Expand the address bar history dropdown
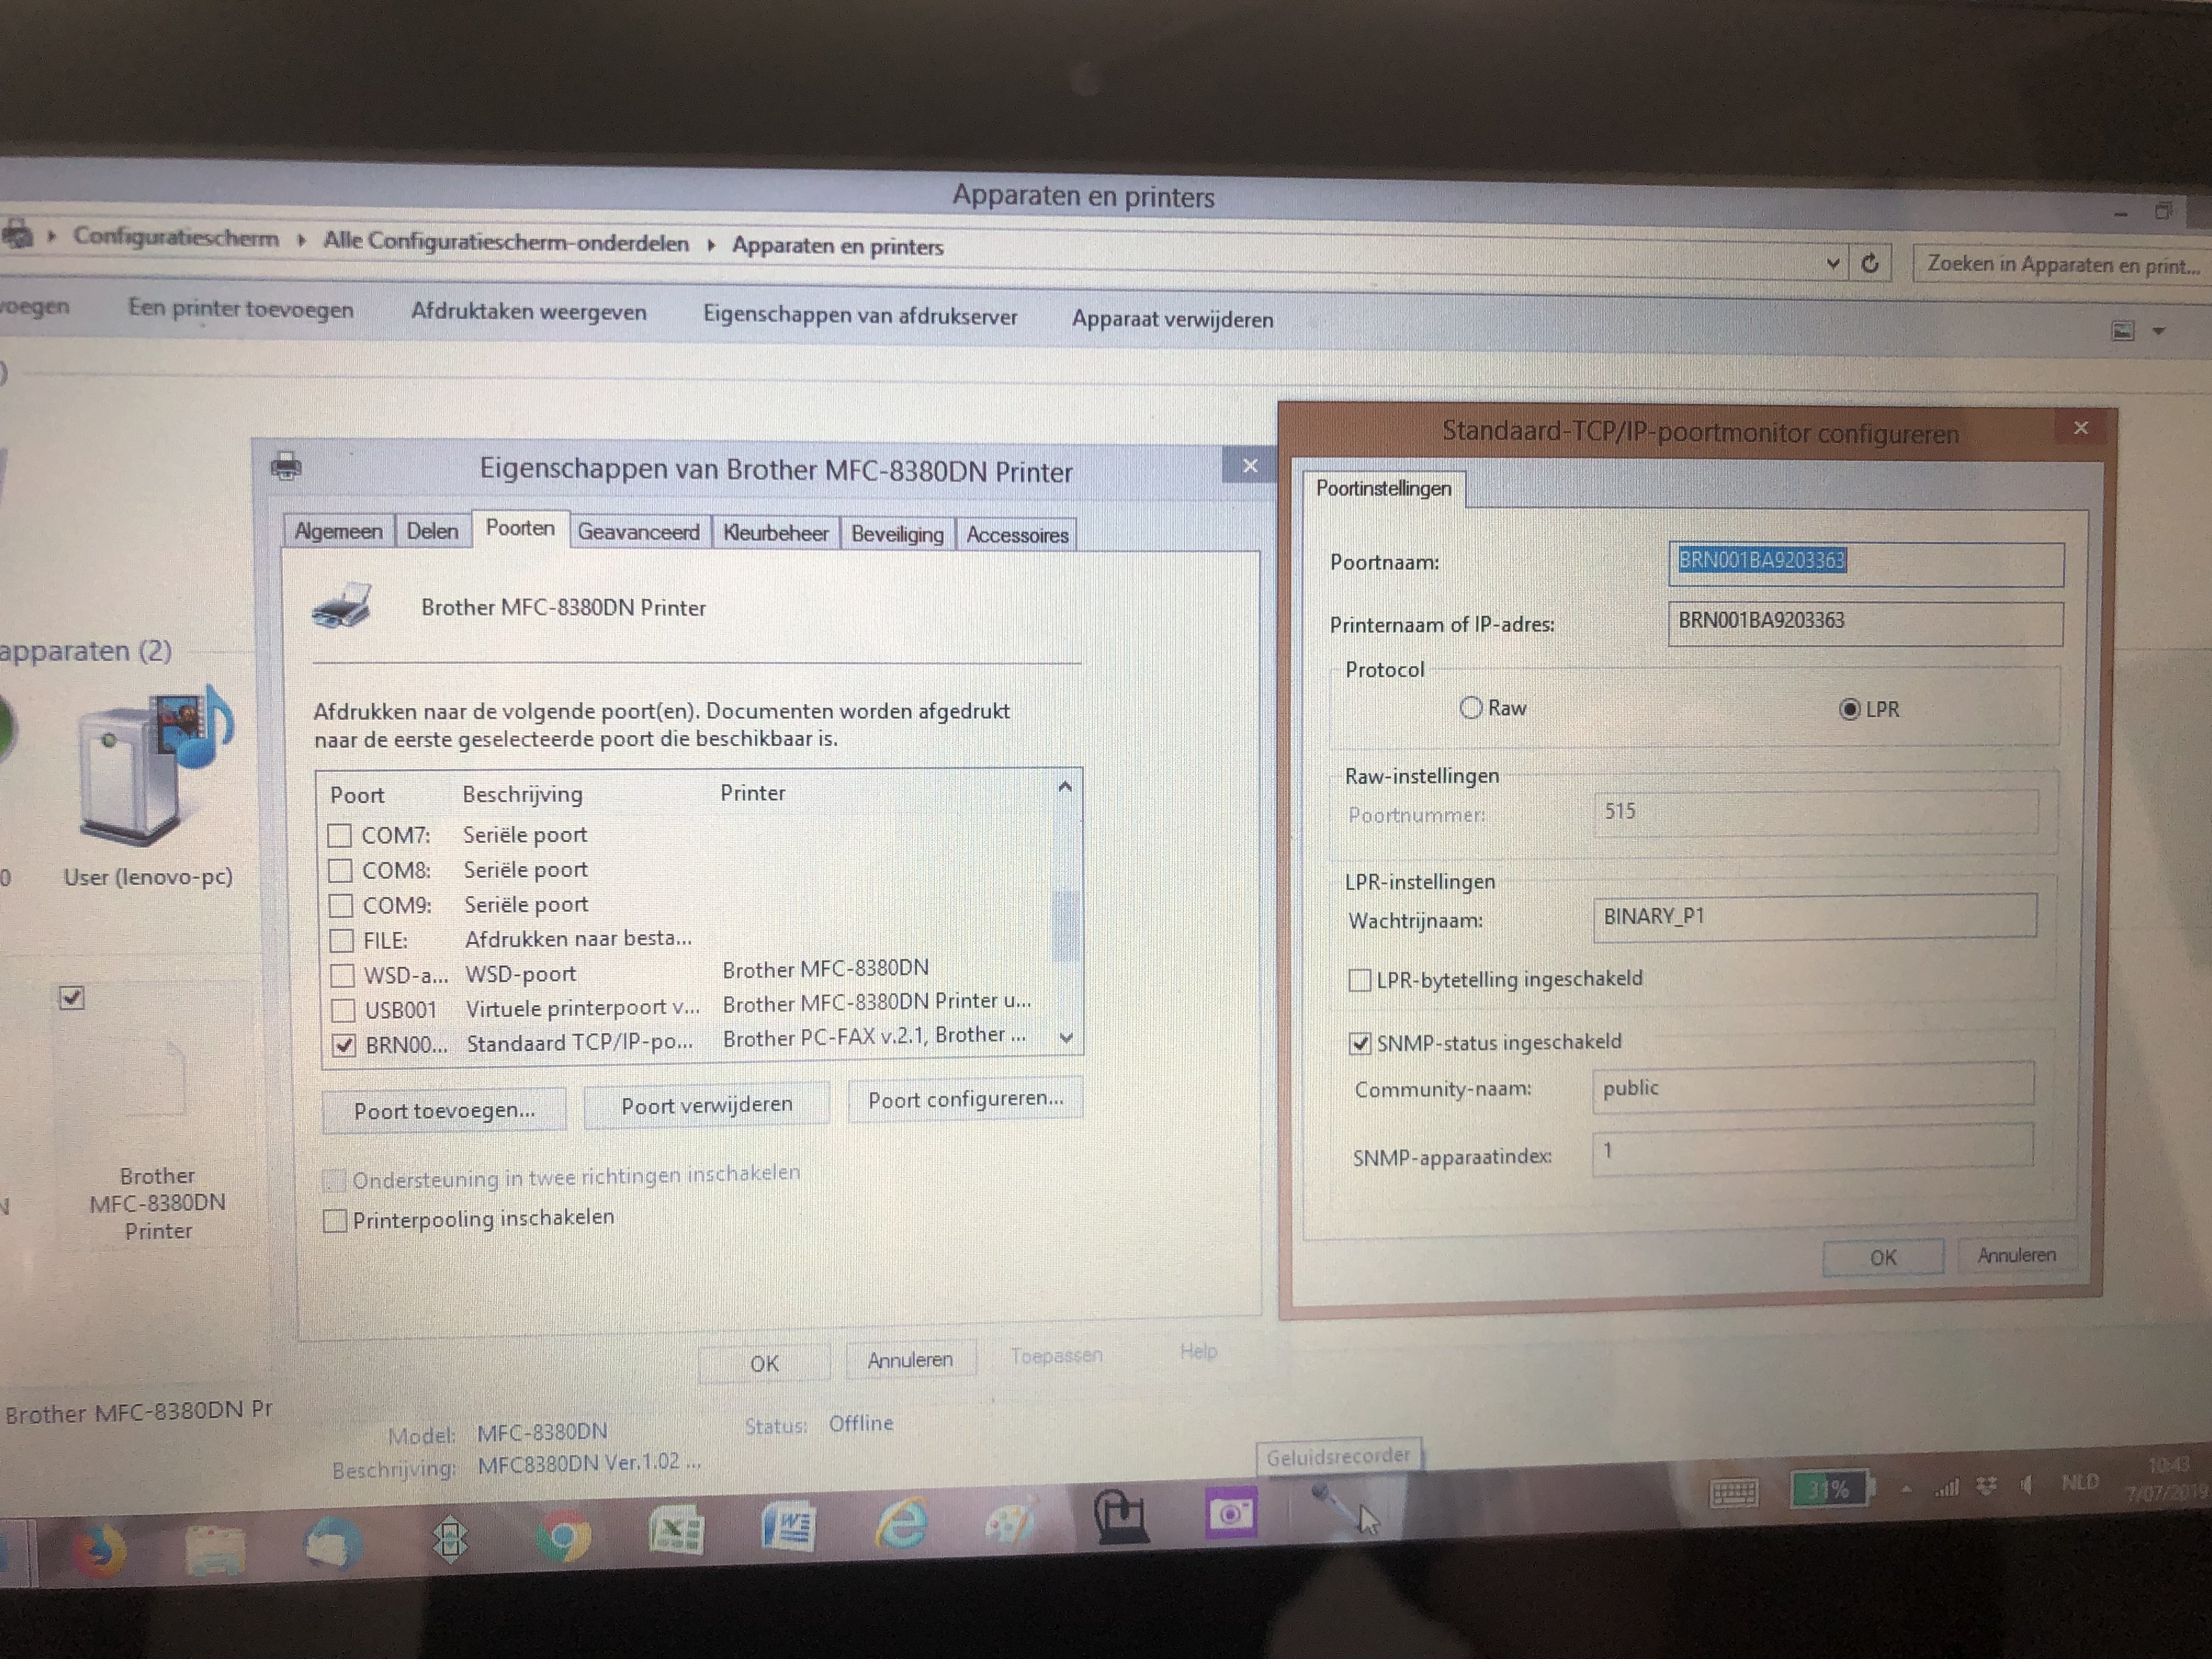The height and width of the screenshot is (1659, 2212). pyautogui.click(x=1833, y=264)
